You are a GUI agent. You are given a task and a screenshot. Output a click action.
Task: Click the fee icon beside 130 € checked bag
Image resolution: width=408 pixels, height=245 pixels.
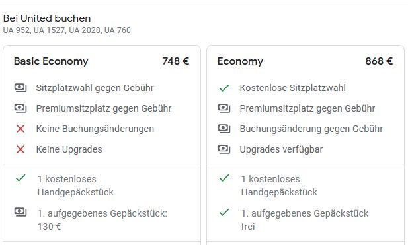[x=20, y=212]
